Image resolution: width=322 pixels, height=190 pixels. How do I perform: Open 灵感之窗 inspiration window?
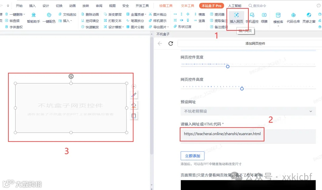click(x=309, y=18)
